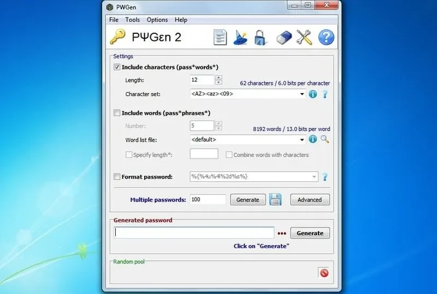The width and height of the screenshot is (437, 294).
Task: Click the Length input field
Action: coord(202,80)
